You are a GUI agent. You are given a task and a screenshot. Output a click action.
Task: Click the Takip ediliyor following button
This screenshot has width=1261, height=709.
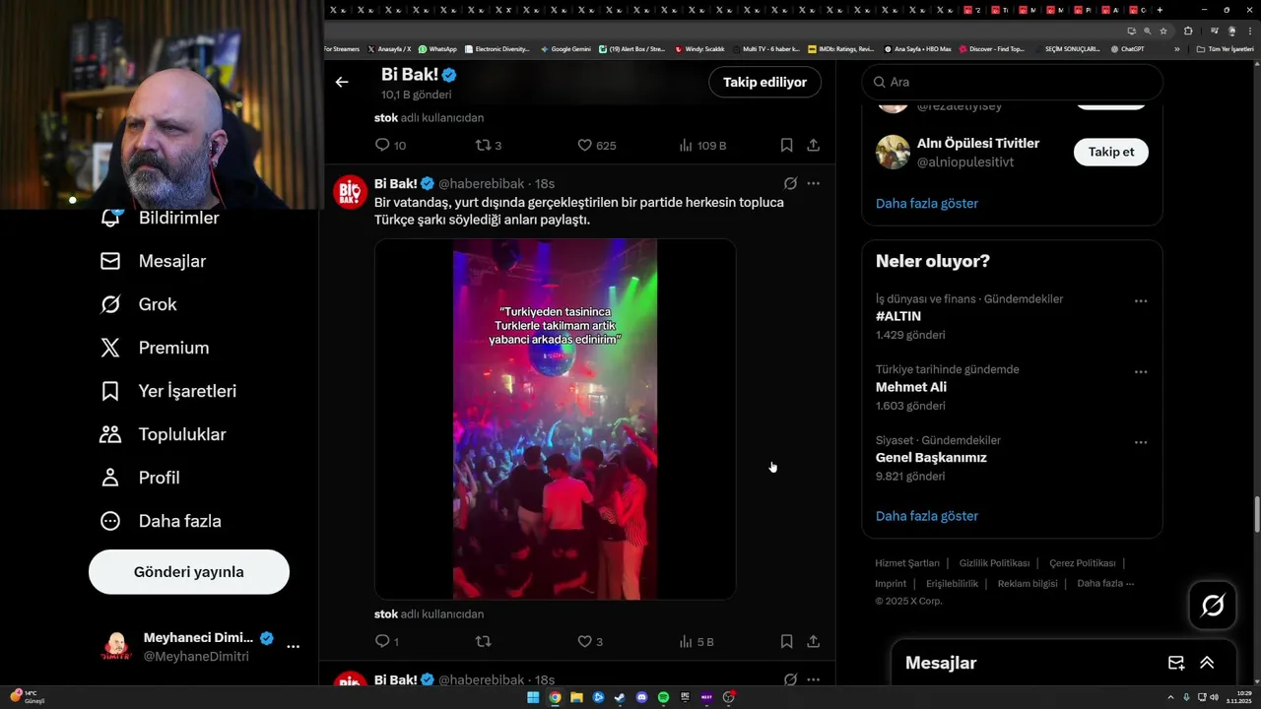click(764, 83)
